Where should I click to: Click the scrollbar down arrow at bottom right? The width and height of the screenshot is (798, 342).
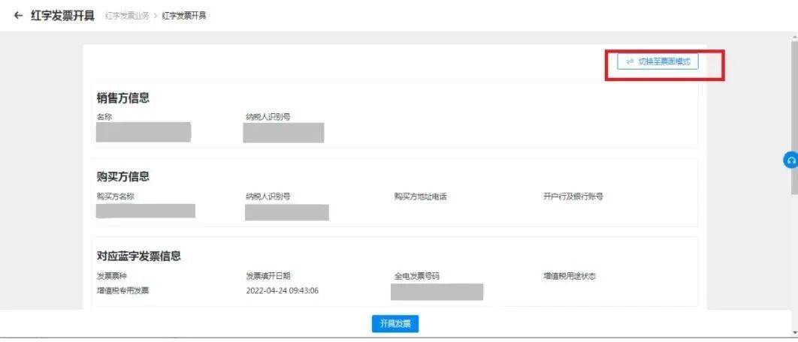(x=794, y=332)
